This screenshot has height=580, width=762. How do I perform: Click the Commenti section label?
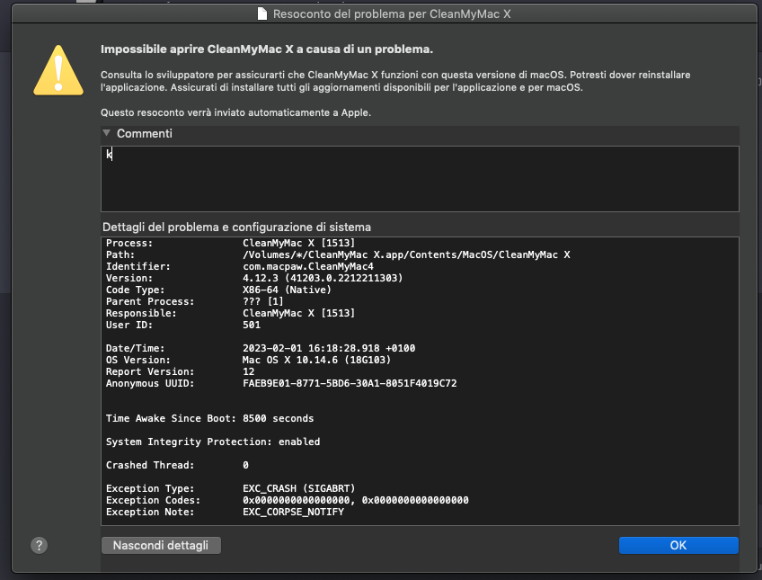pyautogui.click(x=145, y=133)
